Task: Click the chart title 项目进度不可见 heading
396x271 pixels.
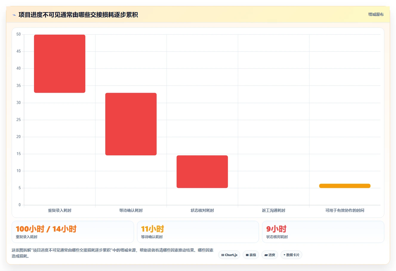Action: click(x=78, y=15)
